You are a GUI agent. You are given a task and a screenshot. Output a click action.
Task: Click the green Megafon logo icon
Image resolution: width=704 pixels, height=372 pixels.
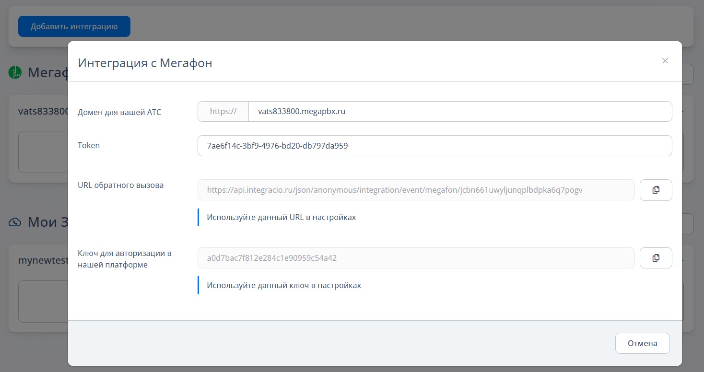(15, 73)
